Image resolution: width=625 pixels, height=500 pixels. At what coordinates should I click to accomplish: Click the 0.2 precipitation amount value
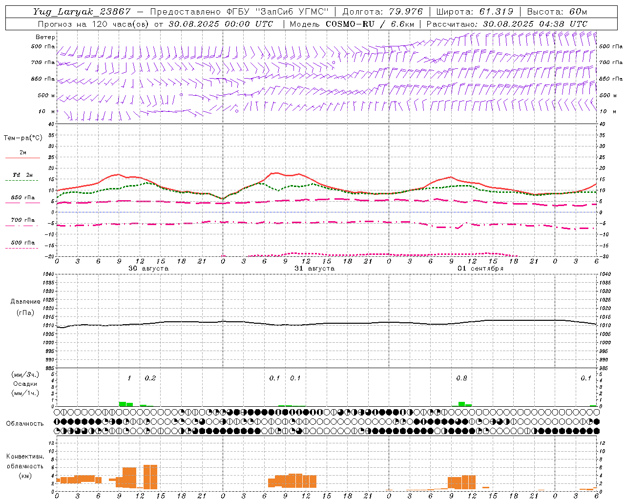tap(150, 378)
